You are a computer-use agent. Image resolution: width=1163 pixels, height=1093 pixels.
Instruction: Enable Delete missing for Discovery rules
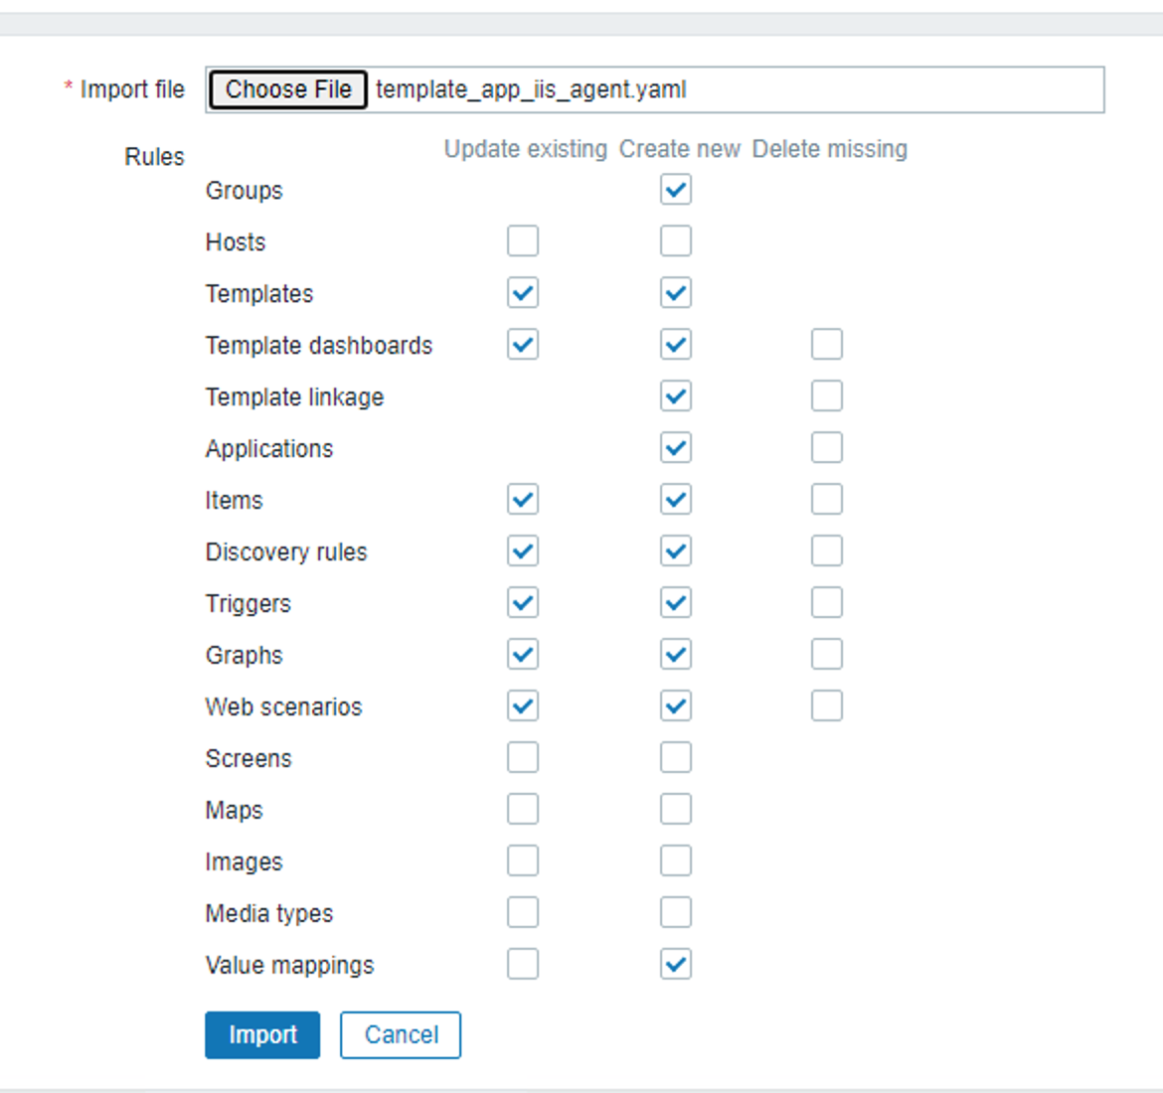click(827, 551)
